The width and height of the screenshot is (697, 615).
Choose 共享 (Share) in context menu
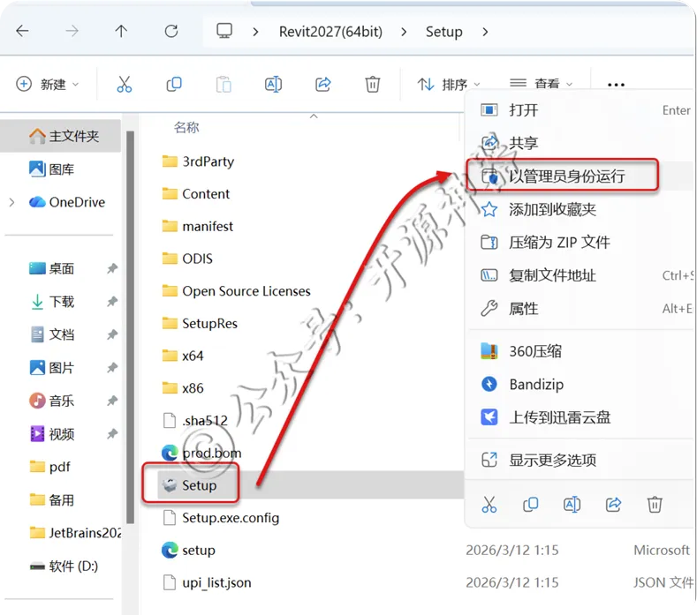click(x=580, y=143)
